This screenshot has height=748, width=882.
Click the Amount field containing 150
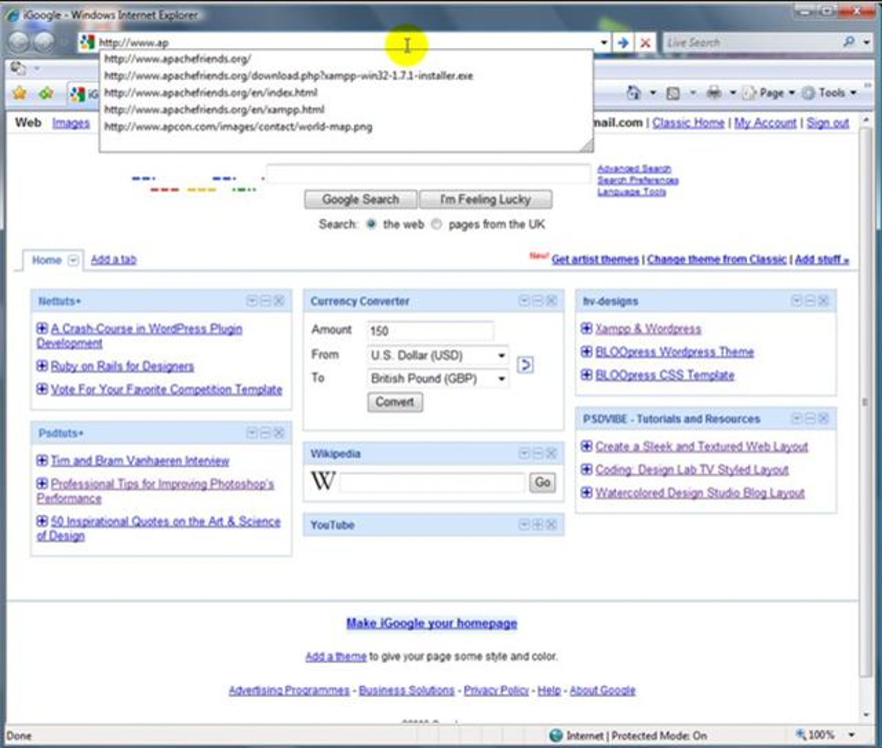(430, 331)
